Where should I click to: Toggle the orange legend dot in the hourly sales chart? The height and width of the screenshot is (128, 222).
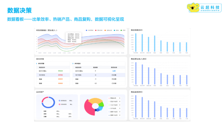click(105, 30)
